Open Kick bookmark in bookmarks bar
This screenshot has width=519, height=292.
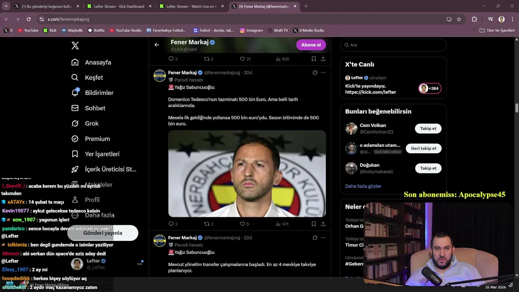(50, 30)
